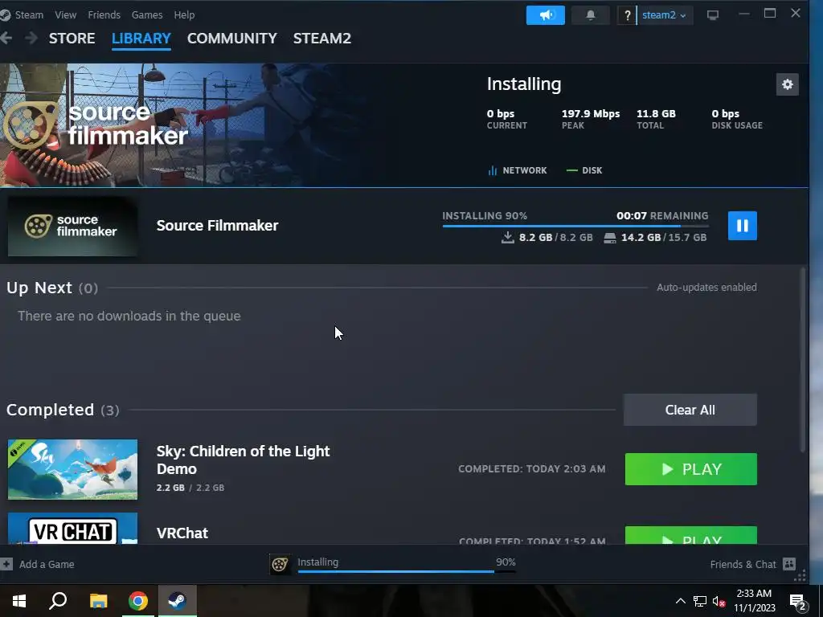
Task: Open Friends & Chat icon
Action: (x=789, y=564)
